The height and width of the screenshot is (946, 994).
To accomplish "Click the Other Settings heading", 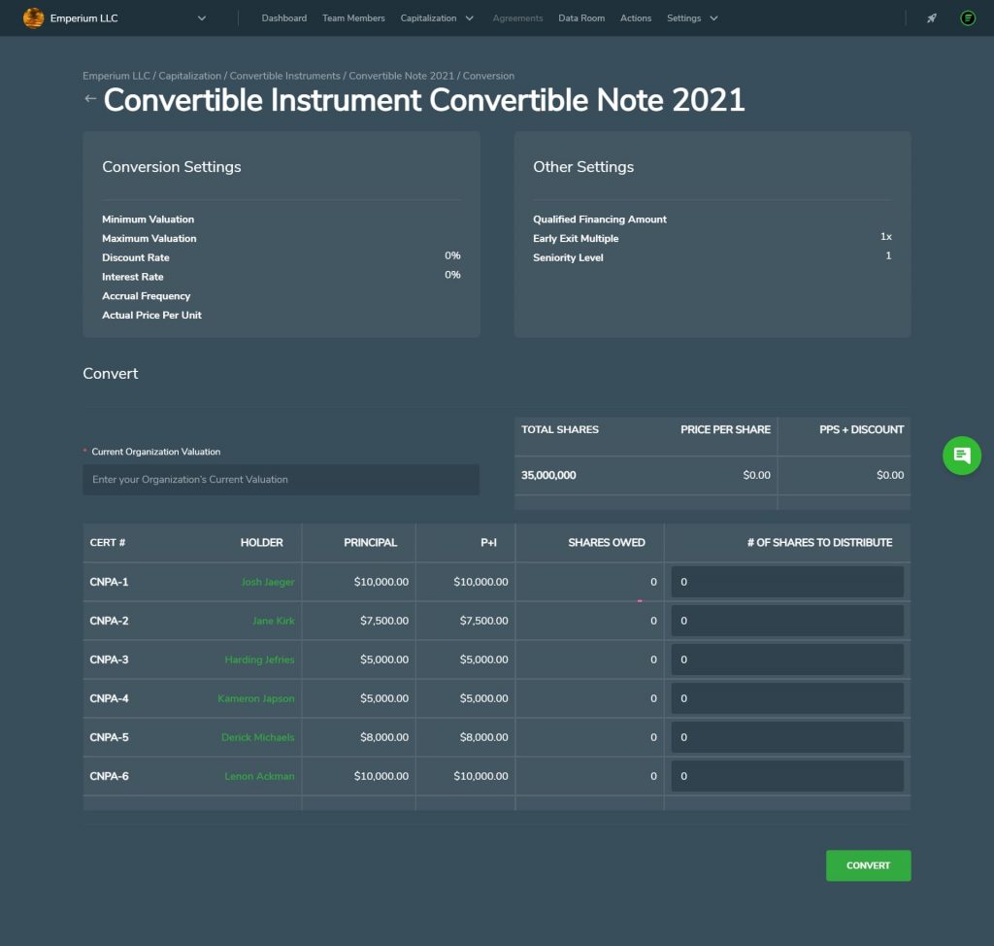I will point(583,167).
